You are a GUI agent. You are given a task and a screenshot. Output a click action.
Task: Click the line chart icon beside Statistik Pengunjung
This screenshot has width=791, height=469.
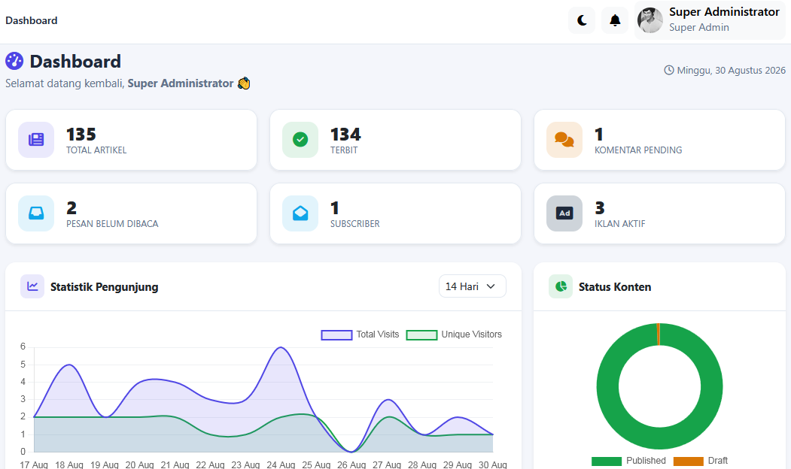32,286
